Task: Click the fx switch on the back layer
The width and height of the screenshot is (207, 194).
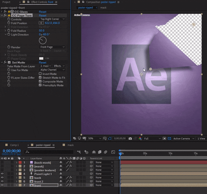Action: [x=71, y=178]
